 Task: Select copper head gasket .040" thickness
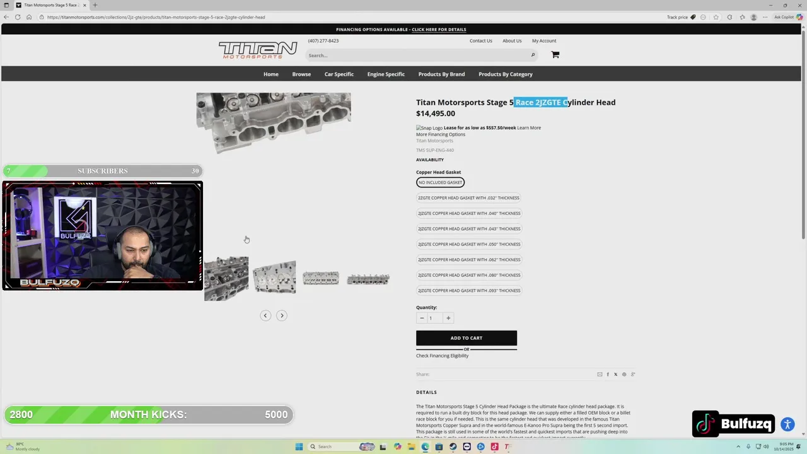[x=468, y=213]
